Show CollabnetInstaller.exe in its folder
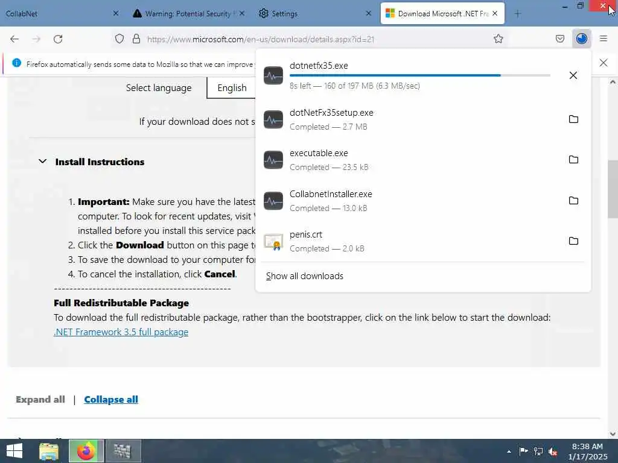The image size is (618, 463). pos(573,200)
